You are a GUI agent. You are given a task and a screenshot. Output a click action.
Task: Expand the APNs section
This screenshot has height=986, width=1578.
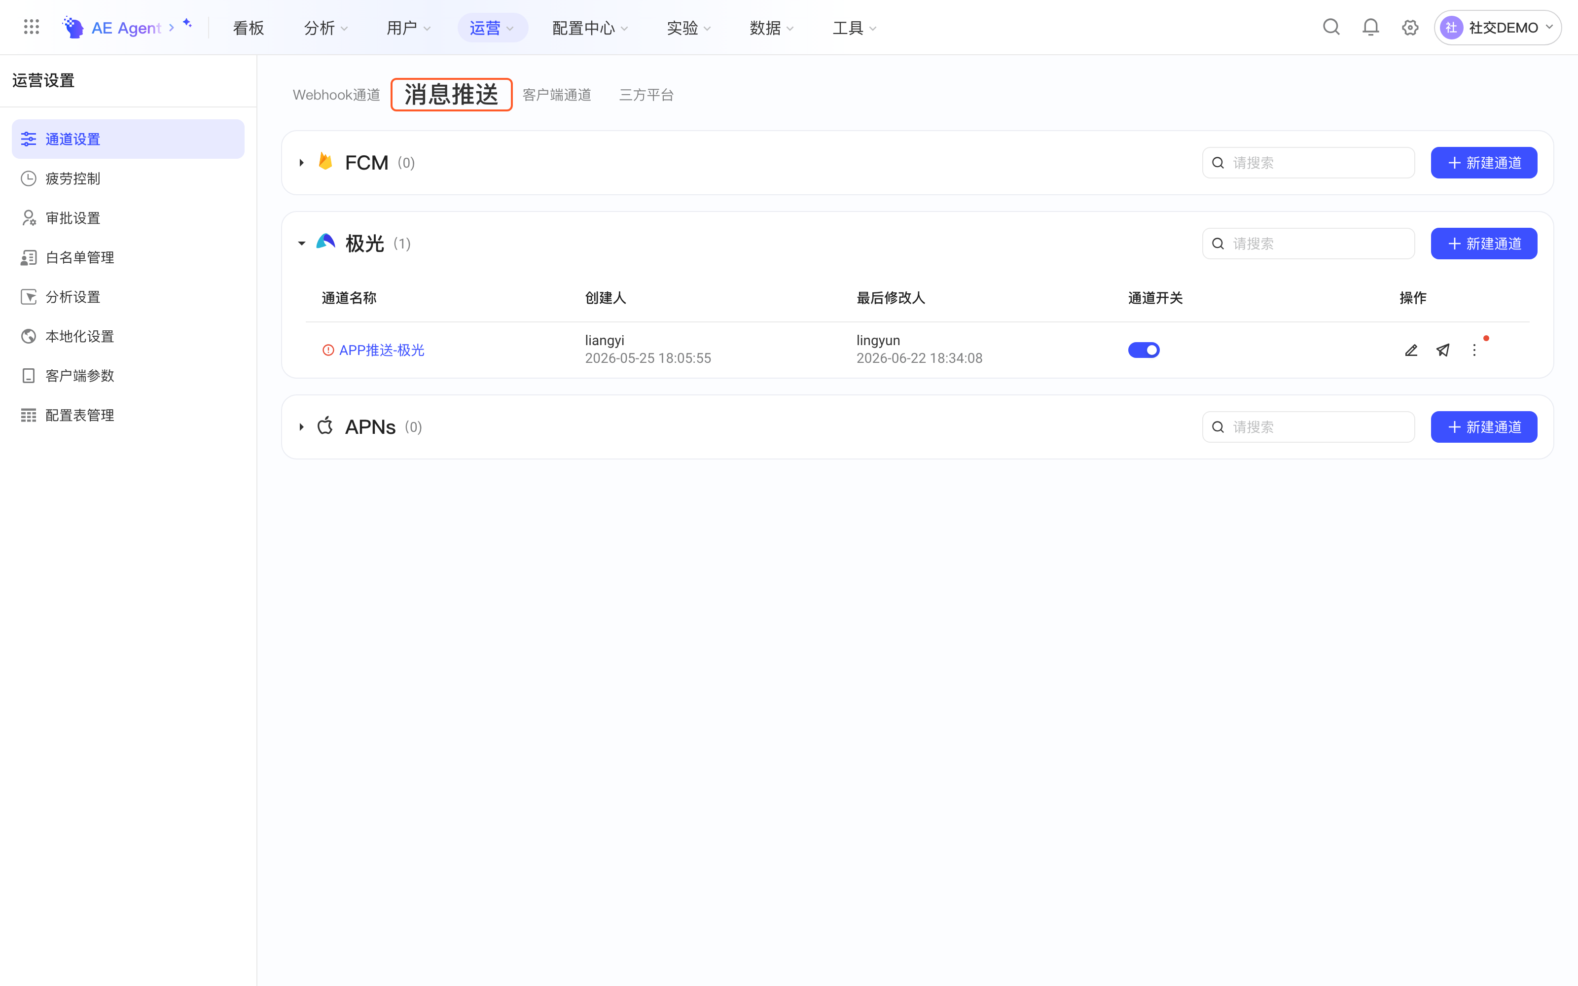pyautogui.click(x=301, y=427)
